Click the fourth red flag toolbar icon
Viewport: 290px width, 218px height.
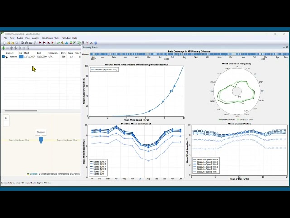(x=53, y=43)
